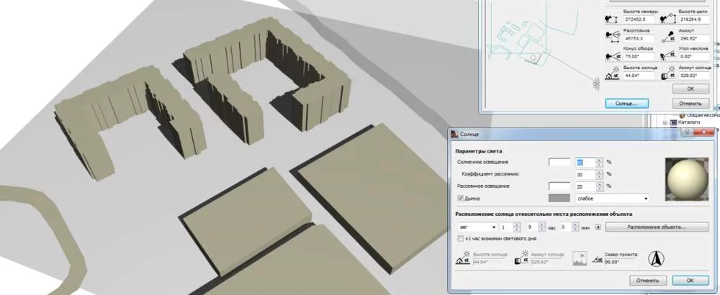Click the haze gray color swatch

click(559, 198)
